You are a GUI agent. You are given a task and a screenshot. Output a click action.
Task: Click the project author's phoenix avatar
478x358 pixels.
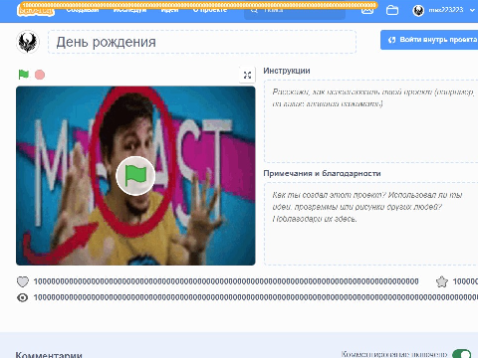coord(28,42)
